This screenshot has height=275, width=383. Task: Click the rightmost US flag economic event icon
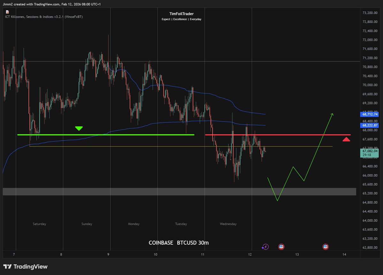tap(325, 247)
